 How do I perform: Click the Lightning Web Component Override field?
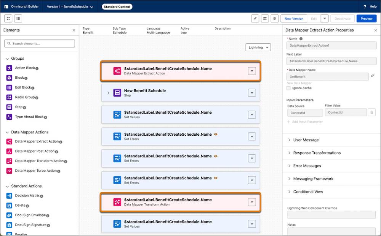(331, 215)
